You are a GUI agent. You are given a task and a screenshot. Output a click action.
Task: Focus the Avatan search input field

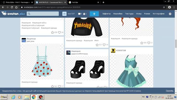tap(43, 14)
